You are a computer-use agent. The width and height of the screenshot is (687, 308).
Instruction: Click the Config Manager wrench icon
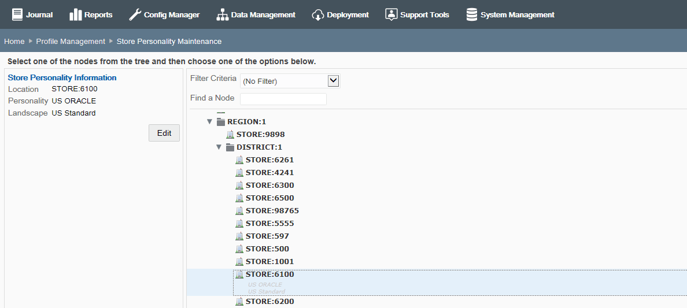[135, 14]
